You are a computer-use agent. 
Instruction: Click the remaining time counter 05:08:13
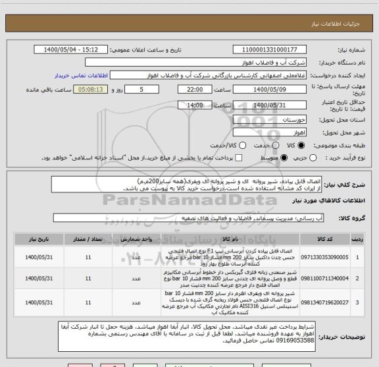(91, 90)
